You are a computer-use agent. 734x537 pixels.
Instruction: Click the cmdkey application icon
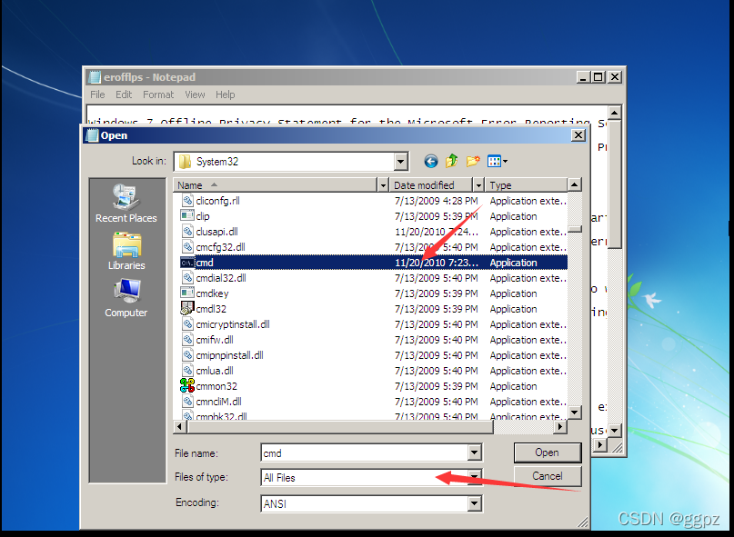click(x=187, y=293)
